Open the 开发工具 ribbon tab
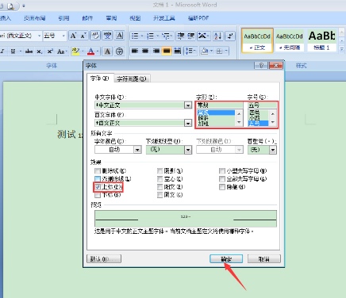The height and width of the screenshot is (298, 346). pyautogui.click(x=164, y=18)
